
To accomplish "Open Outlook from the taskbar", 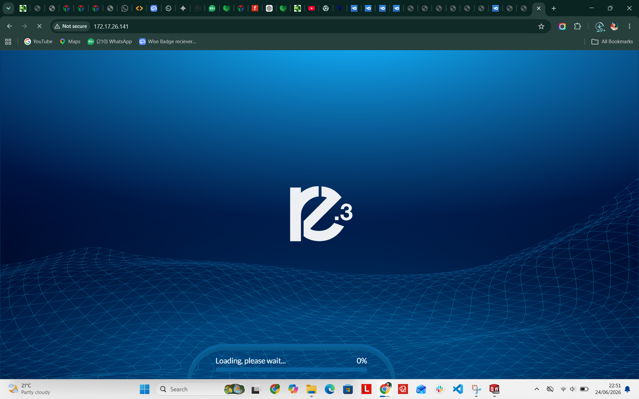I will pyautogui.click(x=421, y=389).
